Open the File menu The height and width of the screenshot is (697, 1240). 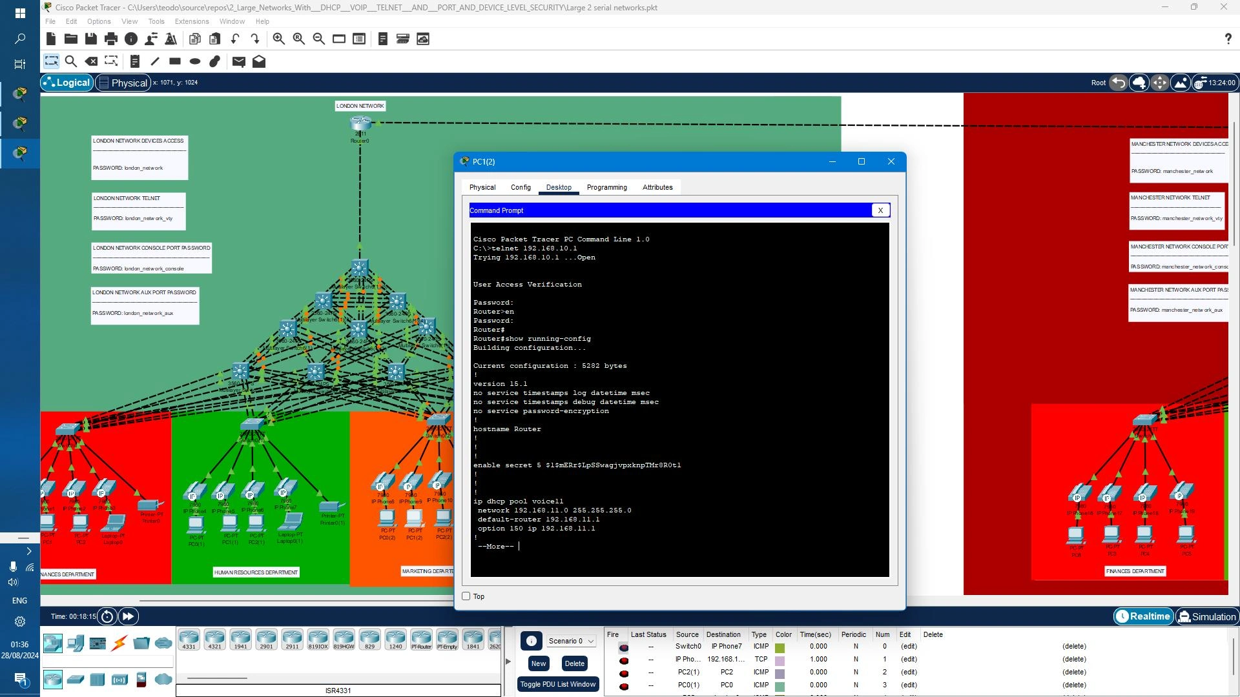[x=50, y=21]
